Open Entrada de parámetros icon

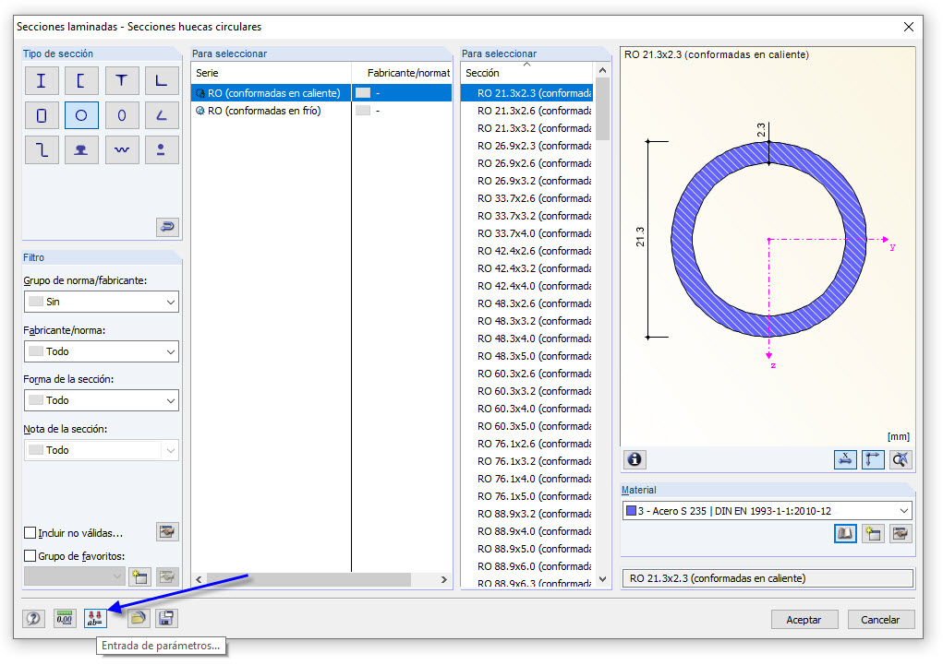[x=95, y=618]
